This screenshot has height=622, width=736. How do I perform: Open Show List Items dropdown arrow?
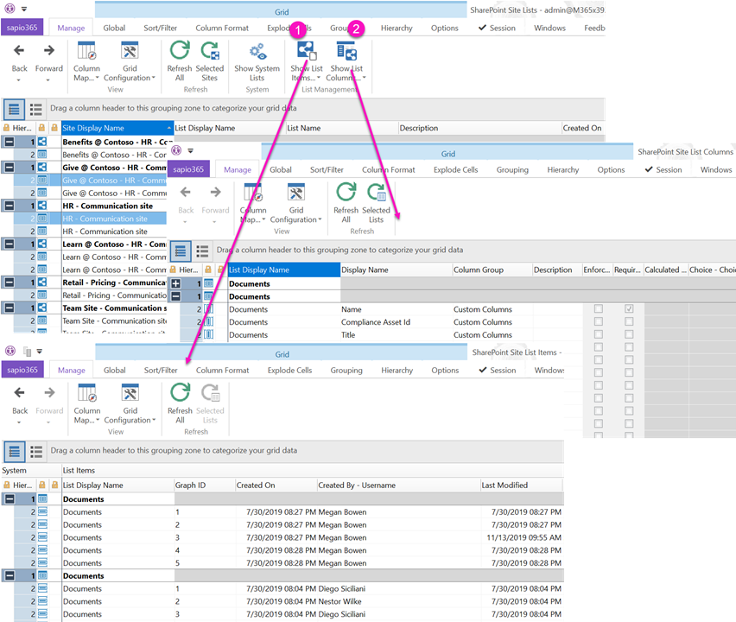click(x=319, y=78)
